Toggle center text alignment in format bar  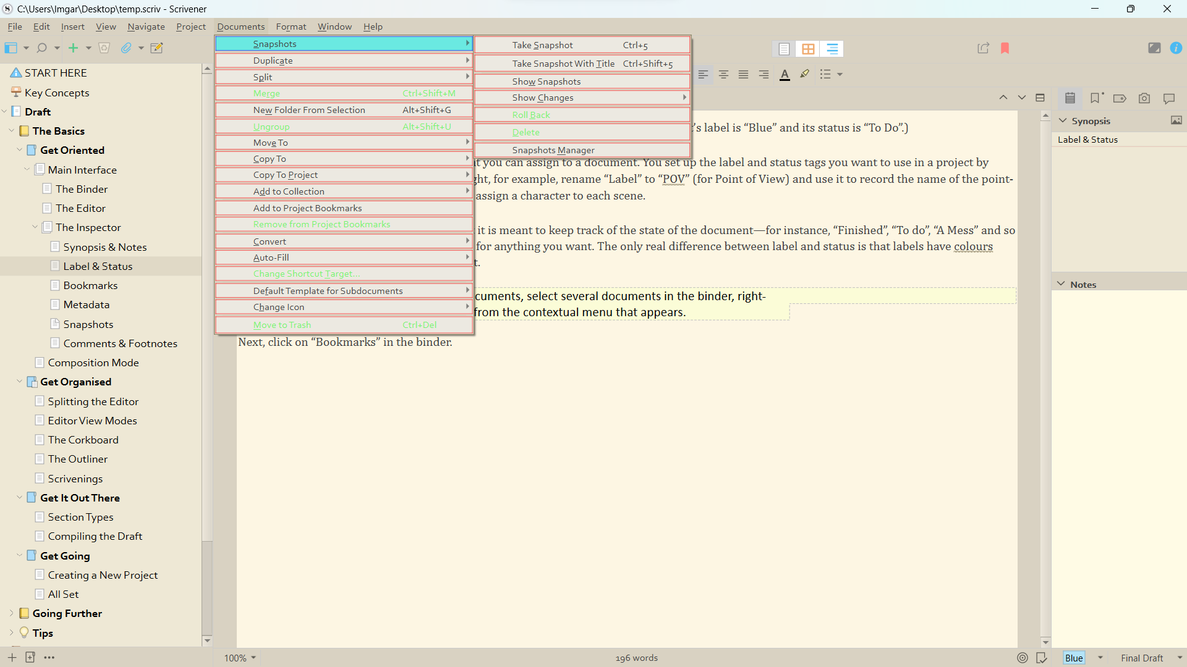point(723,74)
